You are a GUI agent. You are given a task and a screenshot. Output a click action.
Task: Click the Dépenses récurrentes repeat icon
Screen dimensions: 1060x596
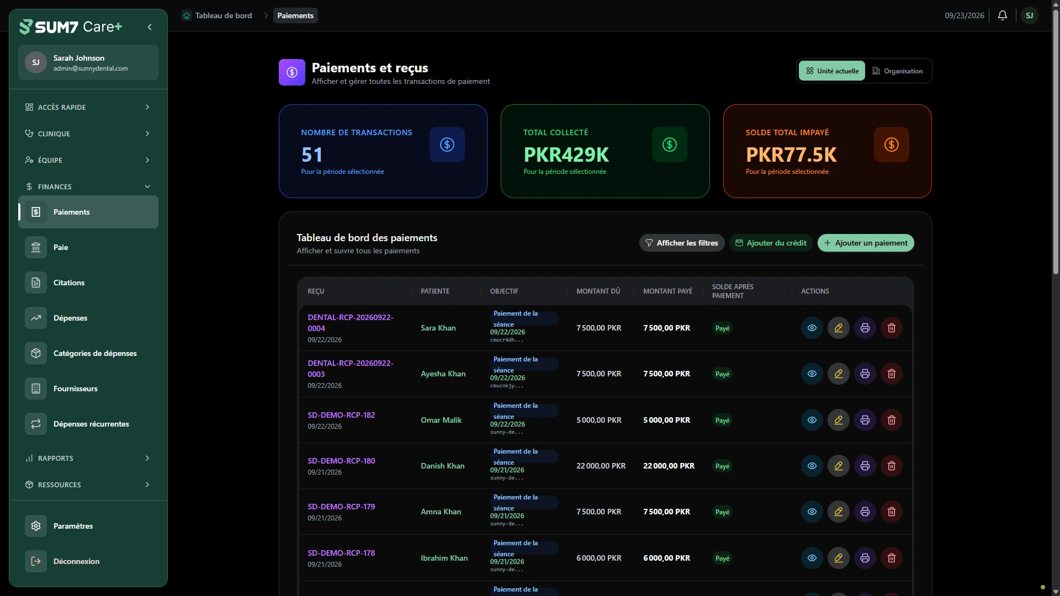(x=36, y=424)
